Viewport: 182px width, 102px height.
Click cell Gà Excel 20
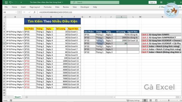[74, 88]
